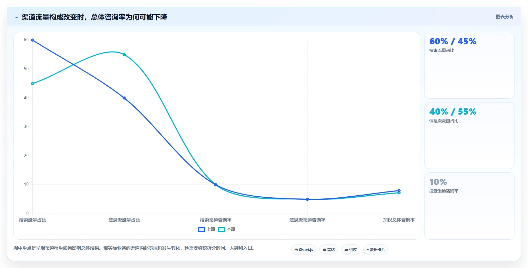
Task: Click the 图表分析 label in the header
Action: 505,17
